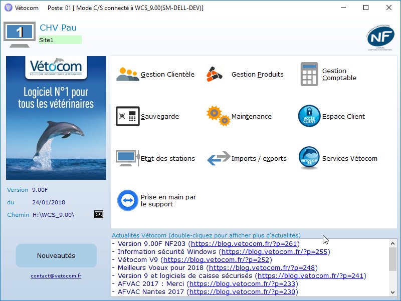Select the Maintenance label
This screenshot has width=401, height=301.
[x=252, y=117]
